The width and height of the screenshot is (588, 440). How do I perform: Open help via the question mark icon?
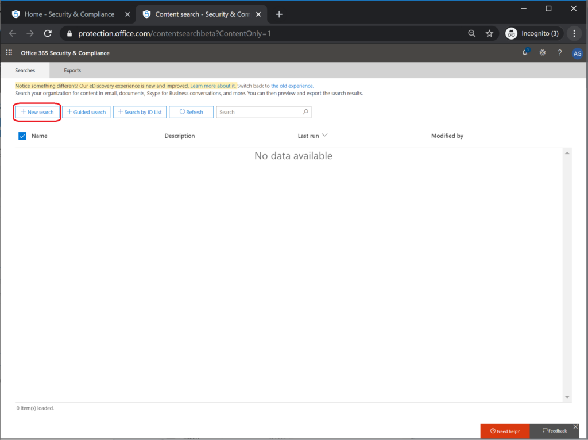(559, 52)
